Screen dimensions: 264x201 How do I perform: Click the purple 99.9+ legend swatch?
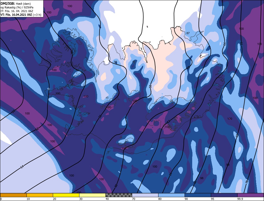tap(251, 195)
